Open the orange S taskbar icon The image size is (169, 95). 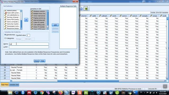(x=80, y=93)
